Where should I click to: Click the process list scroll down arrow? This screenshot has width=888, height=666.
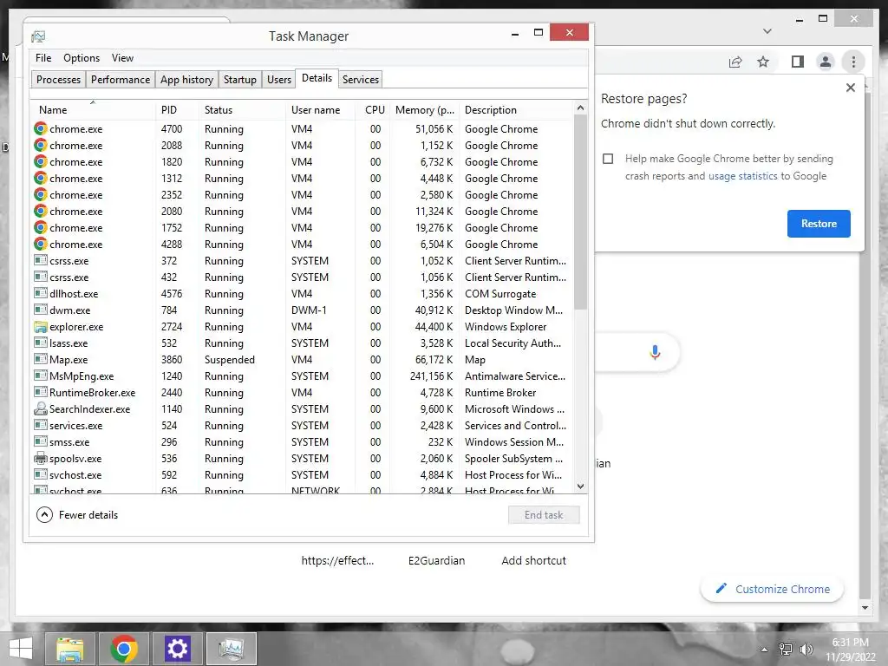click(580, 486)
